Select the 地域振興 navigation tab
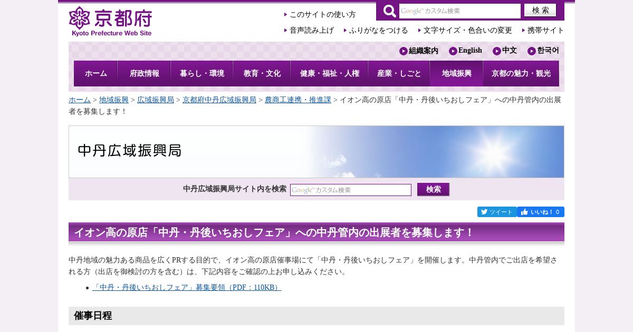 point(456,73)
